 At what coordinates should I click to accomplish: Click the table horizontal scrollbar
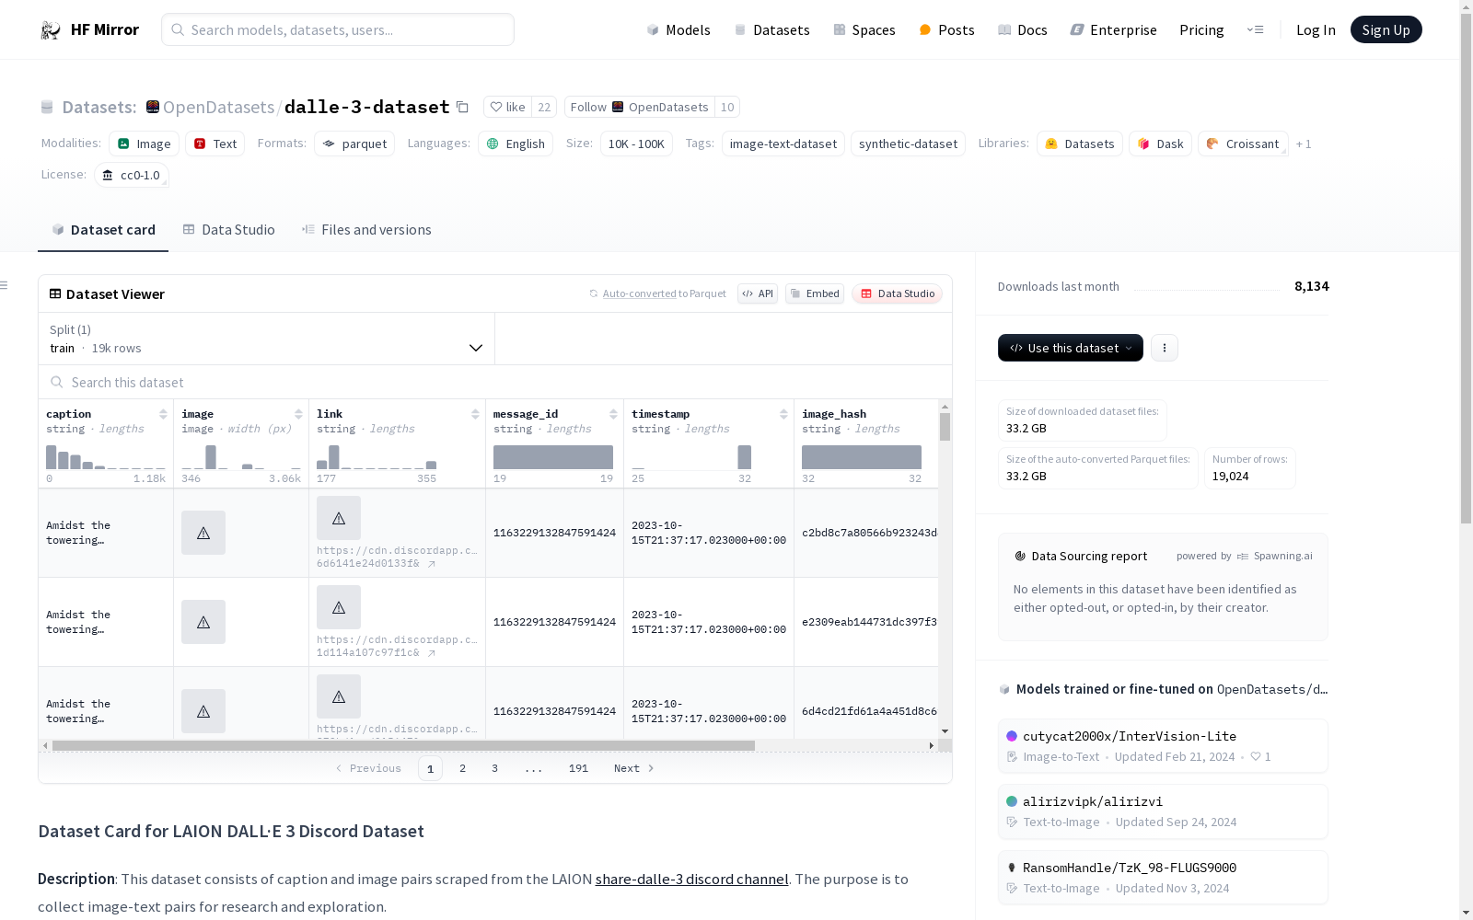coord(403,745)
